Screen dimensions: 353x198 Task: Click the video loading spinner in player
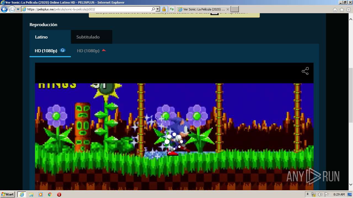pyautogui.click(x=174, y=141)
